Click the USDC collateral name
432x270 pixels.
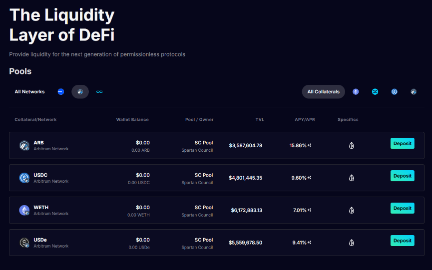tap(40, 175)
